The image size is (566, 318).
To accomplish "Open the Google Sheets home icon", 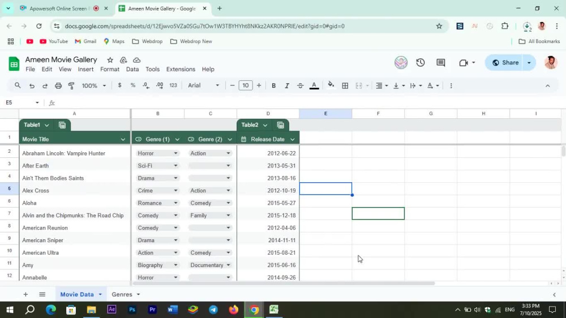I will [x=14, y=65].
